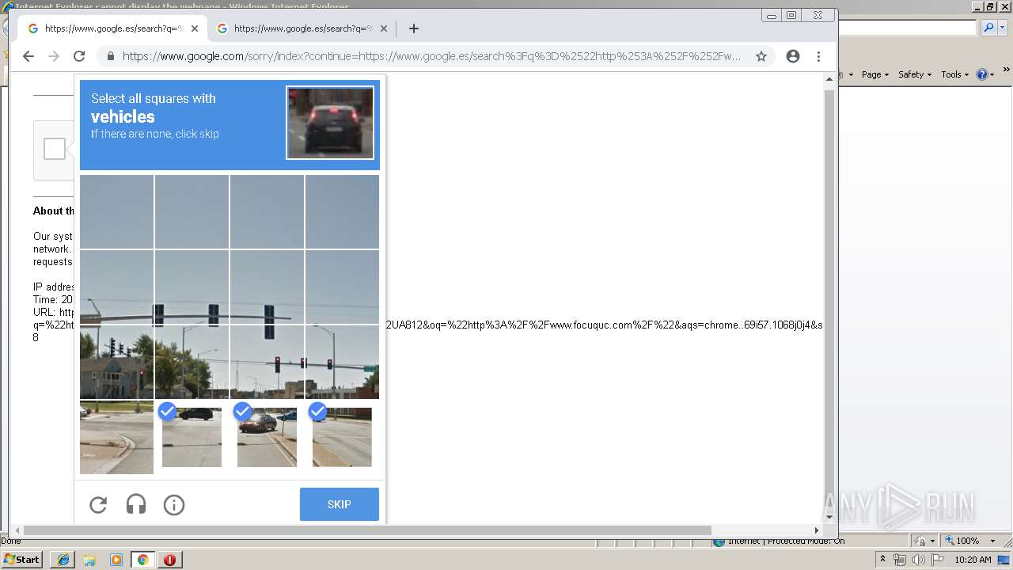Switch to the second google.es search tab
The image size is (1013, 570).
(x=302, y=28)
